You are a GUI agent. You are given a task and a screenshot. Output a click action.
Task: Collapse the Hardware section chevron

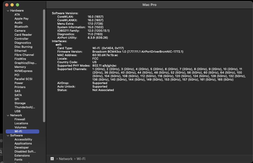point(8,11)
